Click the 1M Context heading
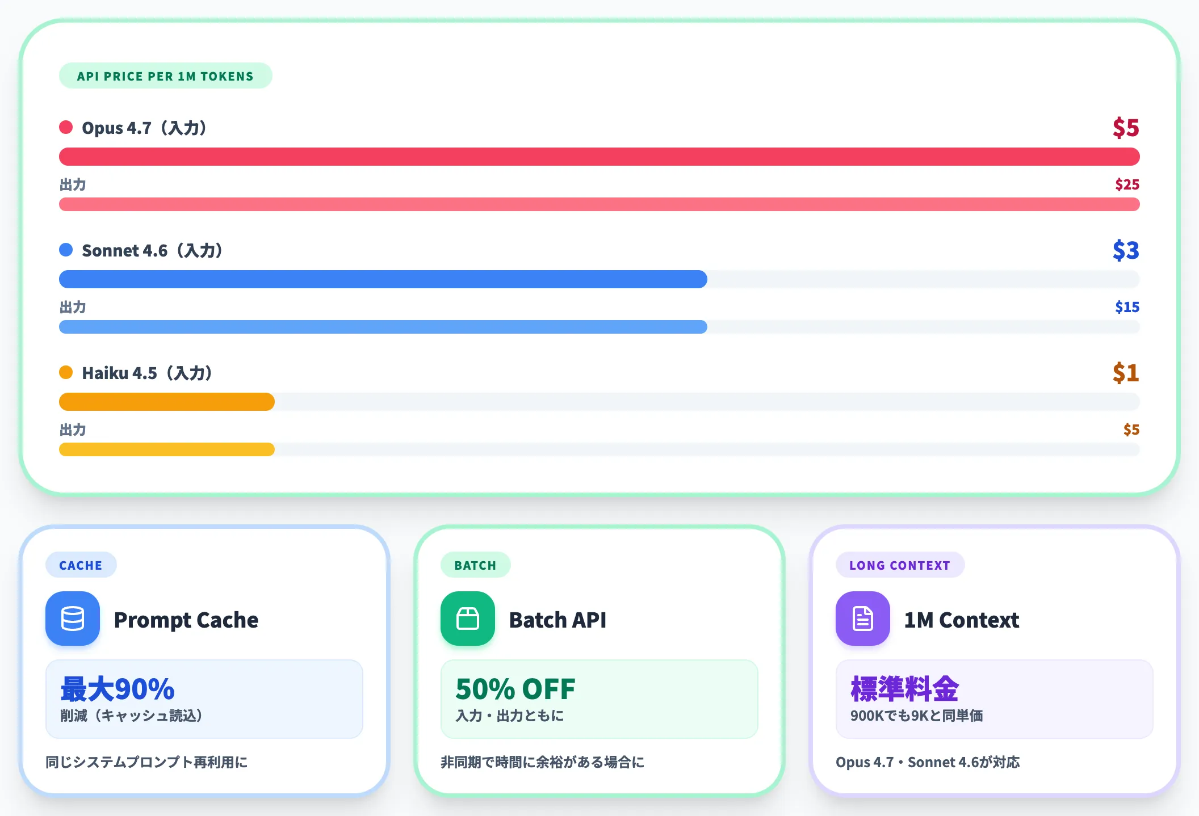1199x816 pixels. pos(962,620)
